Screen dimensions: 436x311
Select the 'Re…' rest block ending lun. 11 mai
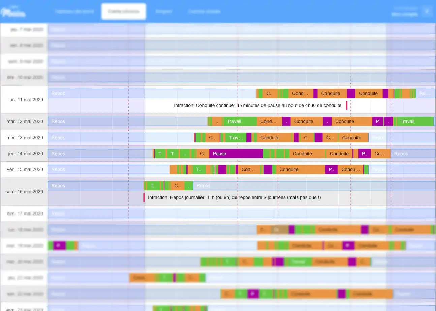tap(425, 93)
